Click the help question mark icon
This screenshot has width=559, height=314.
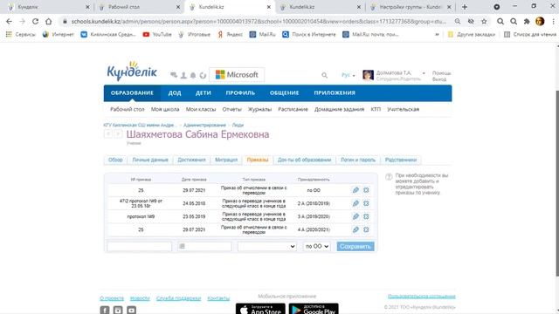[389, 176]
